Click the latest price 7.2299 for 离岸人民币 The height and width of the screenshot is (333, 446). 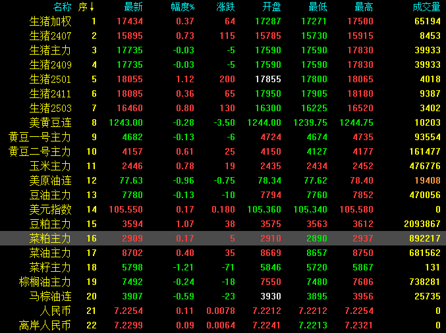[x=128, y=325]
